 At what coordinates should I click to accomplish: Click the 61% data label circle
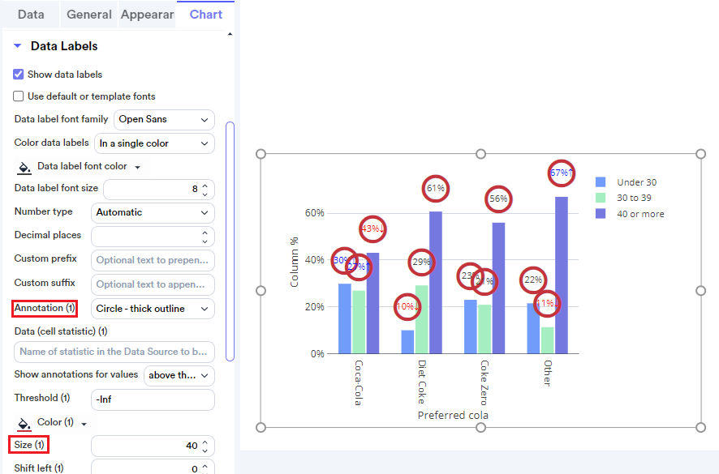pos(436,188)
